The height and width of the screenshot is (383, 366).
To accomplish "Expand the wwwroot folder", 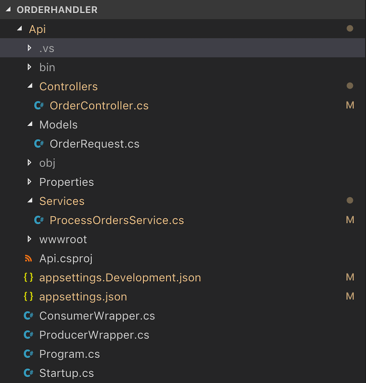I will (29, 239).
